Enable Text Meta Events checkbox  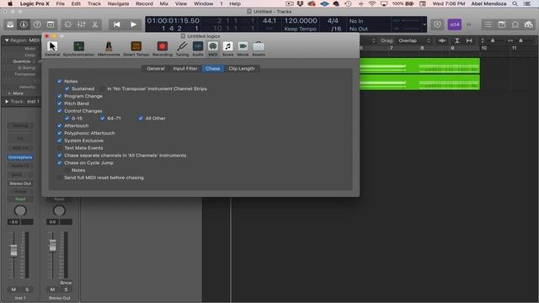tap(60, 148)
